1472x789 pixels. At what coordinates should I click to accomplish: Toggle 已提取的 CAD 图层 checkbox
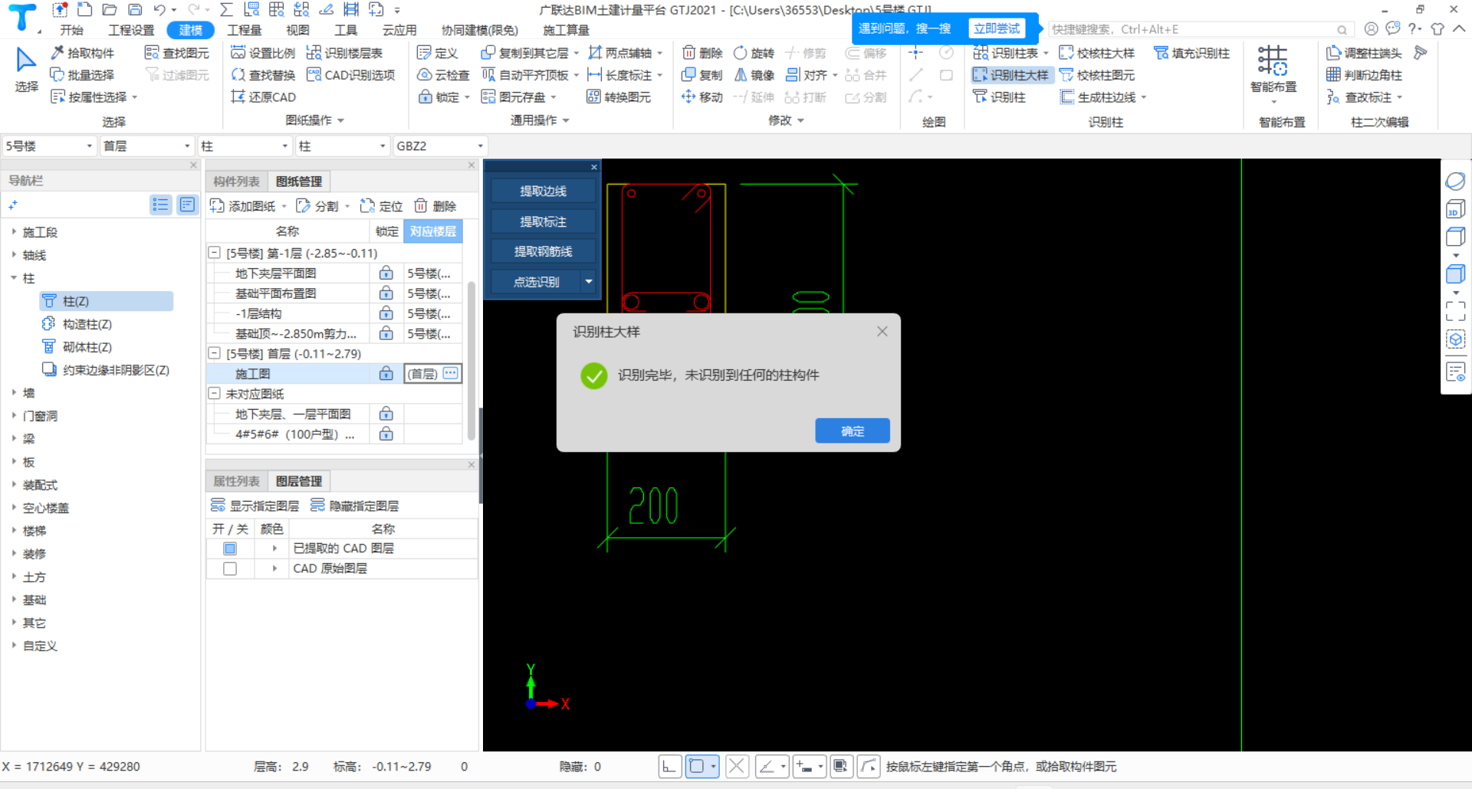coord(230,548)
